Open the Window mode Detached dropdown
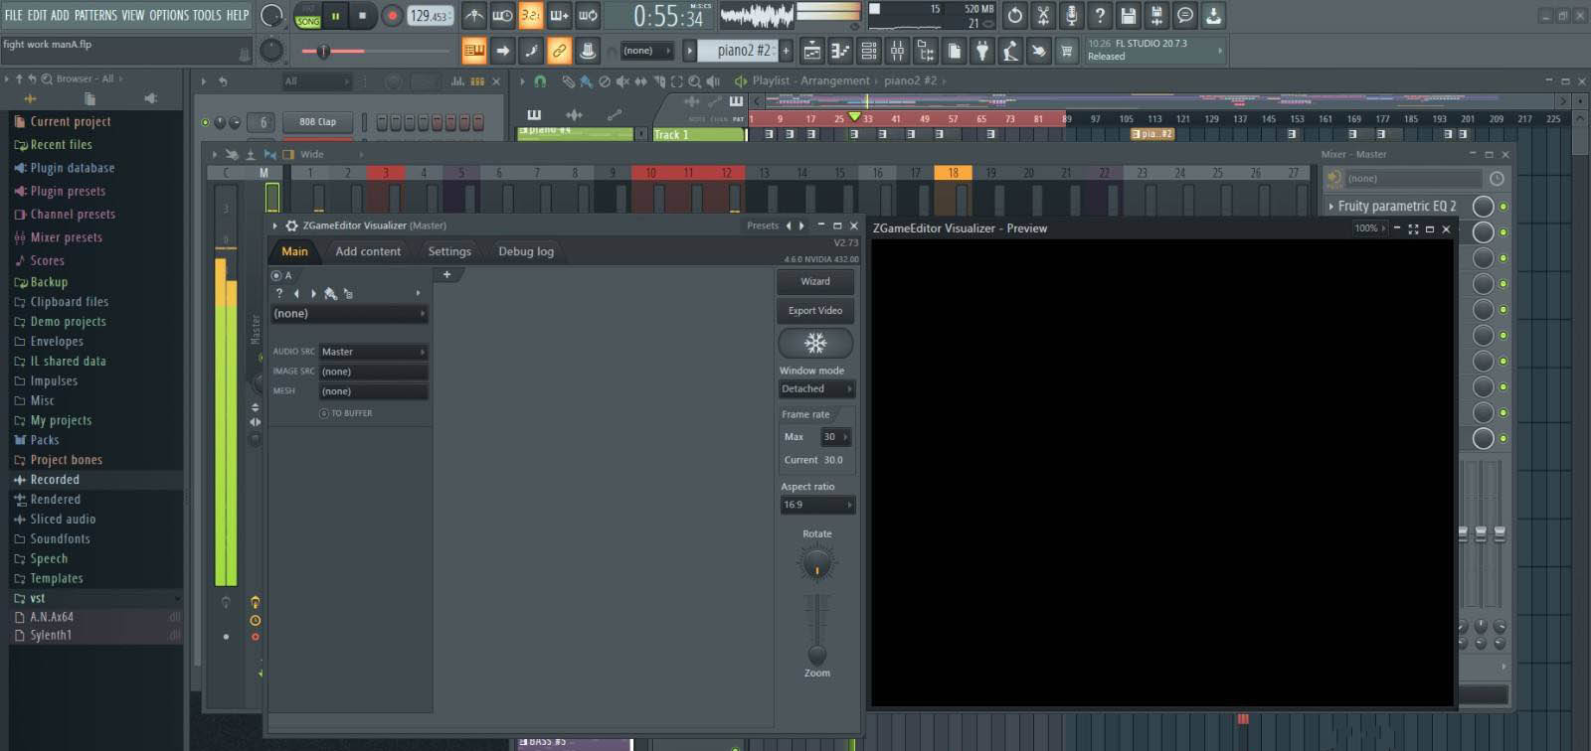This screenshot has height=751, width=1591. 816,389
